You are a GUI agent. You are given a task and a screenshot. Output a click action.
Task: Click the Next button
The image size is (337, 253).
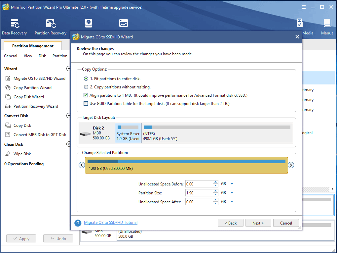click(258, 223)
